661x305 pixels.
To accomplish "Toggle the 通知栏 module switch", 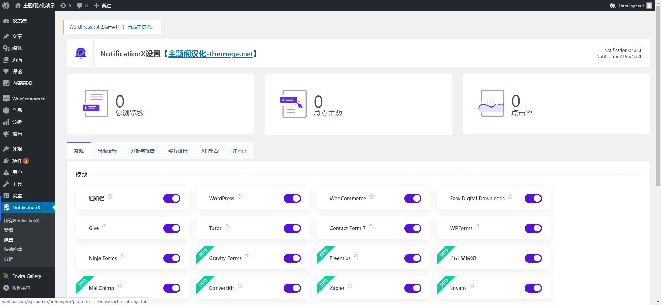I will (x=172, y=199).
